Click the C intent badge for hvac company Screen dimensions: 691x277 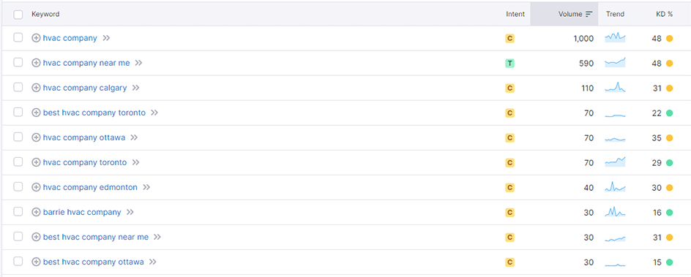[509, 39]
